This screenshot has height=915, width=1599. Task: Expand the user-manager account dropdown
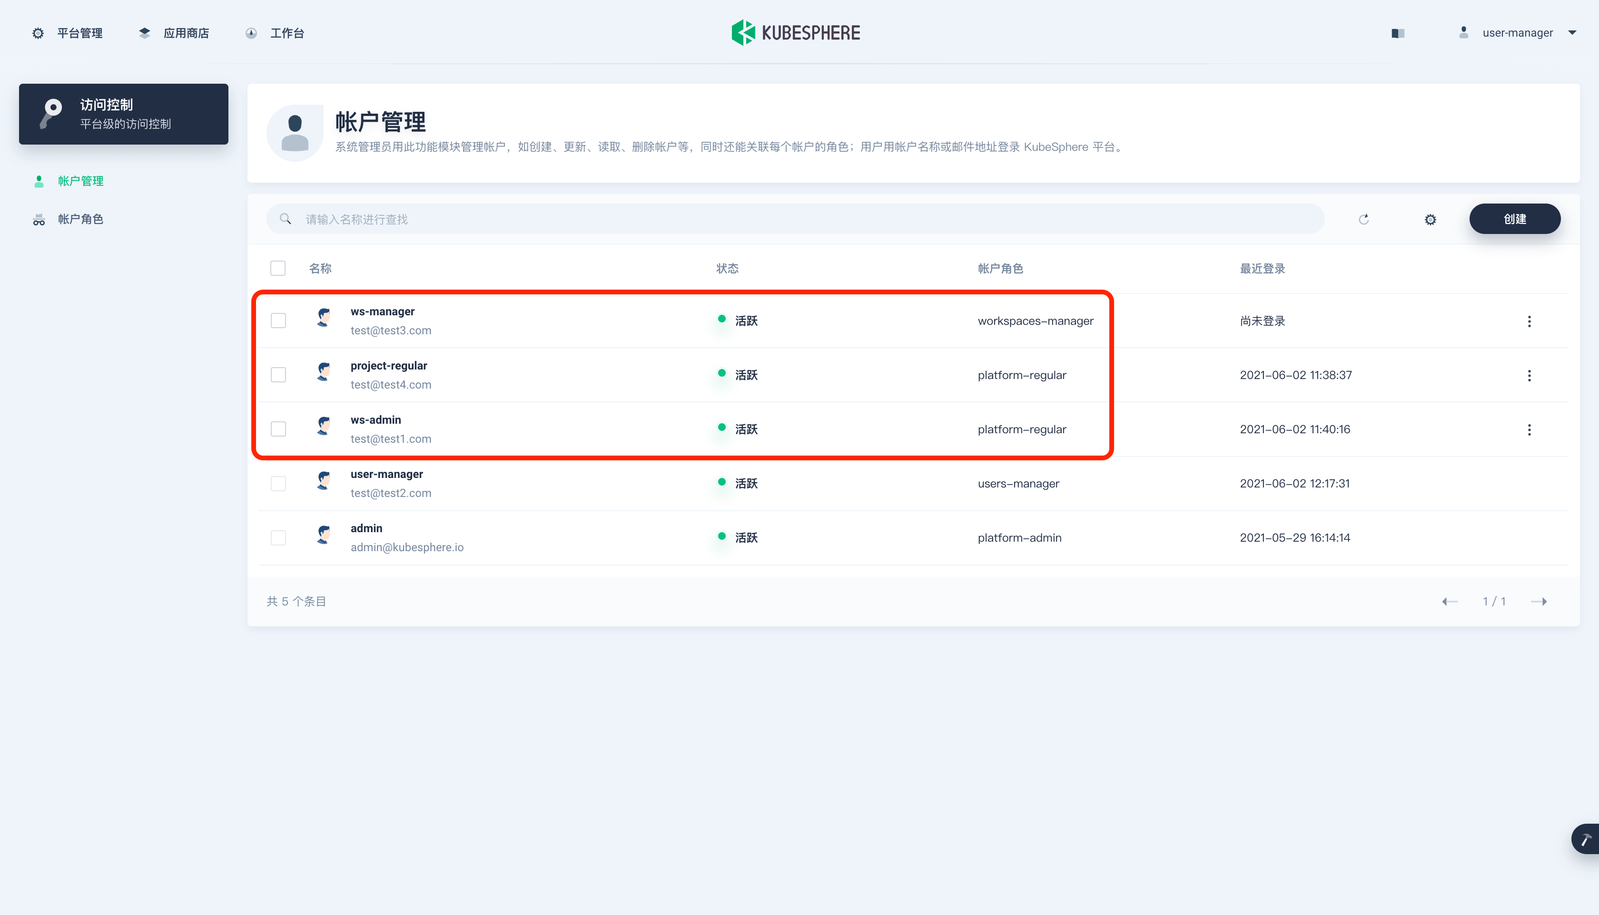(x=1518, y=33)
